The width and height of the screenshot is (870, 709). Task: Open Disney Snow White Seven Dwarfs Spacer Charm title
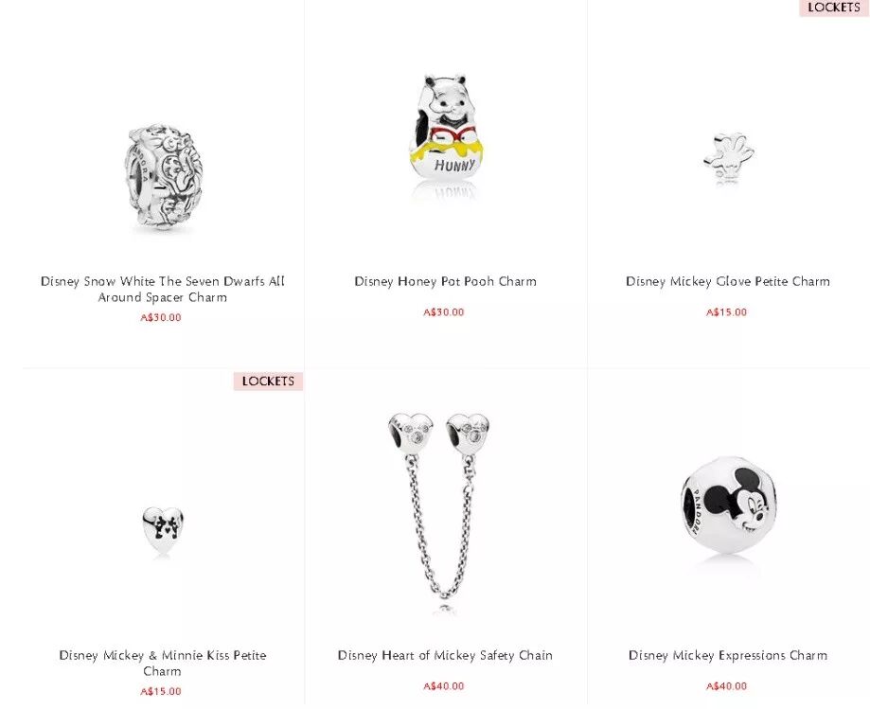(x=163, y=289)
